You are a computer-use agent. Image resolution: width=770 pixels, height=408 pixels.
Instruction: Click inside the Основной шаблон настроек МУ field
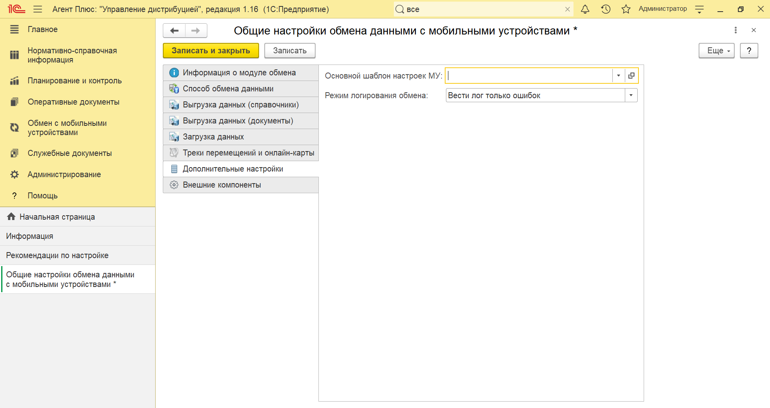pos(529,76)
